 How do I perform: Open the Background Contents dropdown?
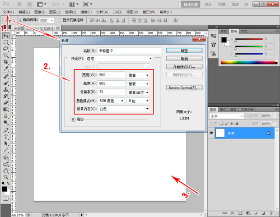click(124, 109)
